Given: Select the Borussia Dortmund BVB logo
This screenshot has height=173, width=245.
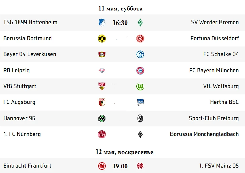Looking at the screenshot, I should [102, 38].
